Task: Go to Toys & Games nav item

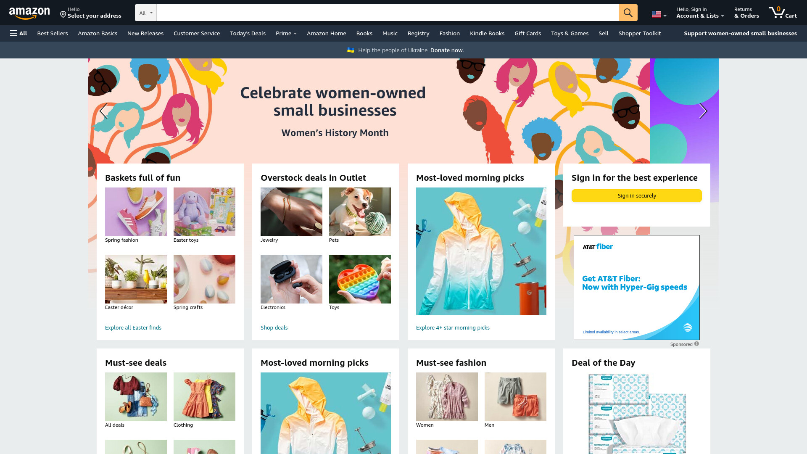Action: (x=570, y=33)
